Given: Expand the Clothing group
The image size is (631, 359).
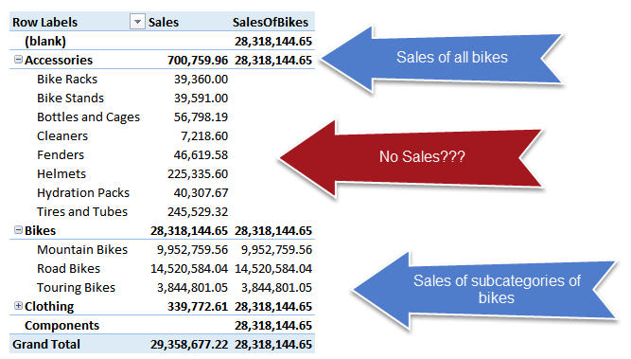Looking at the screenshot, I should [18, 306].
